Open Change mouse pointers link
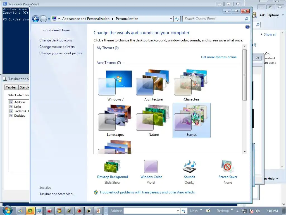Screen dimensions: 286x215 (57, 47)
